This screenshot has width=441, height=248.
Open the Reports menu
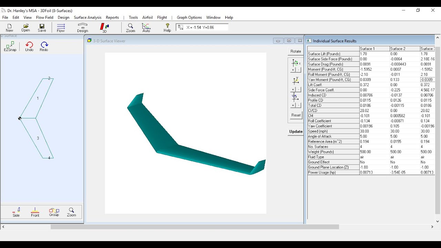(x=112, y=18)
